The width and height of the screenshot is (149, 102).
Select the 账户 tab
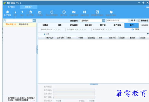(132, 25)
